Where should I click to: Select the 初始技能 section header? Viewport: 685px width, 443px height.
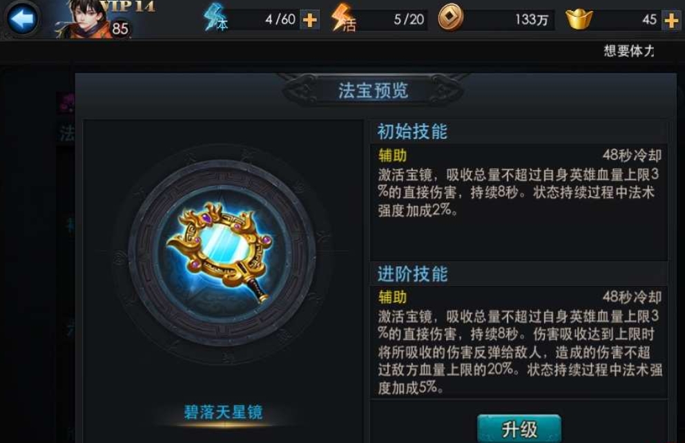412,131
